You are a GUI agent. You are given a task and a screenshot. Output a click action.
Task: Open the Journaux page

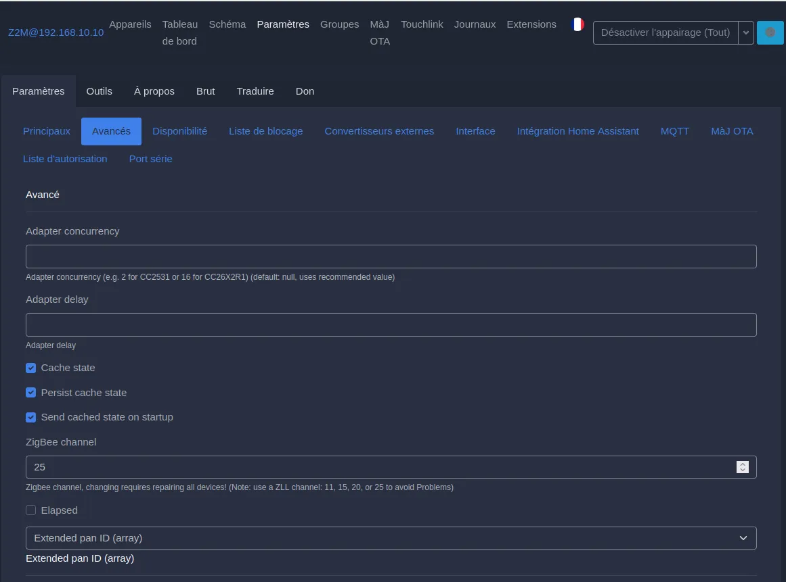coord(475,24)
